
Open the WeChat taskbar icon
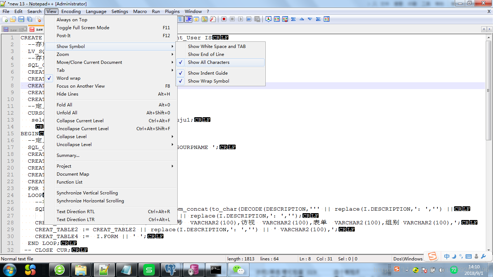238,269
